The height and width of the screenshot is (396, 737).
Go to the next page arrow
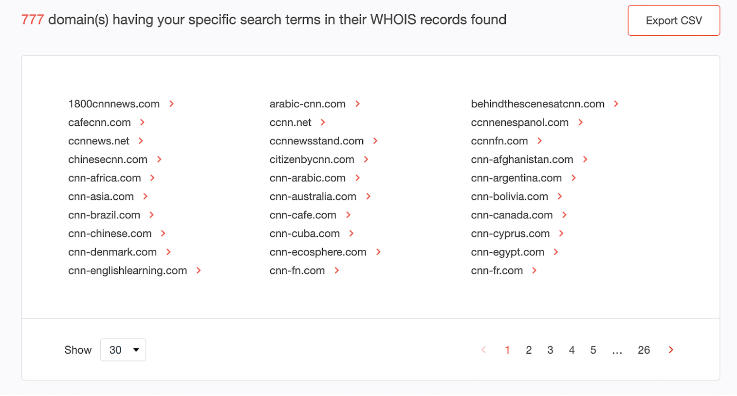[671, 350]
